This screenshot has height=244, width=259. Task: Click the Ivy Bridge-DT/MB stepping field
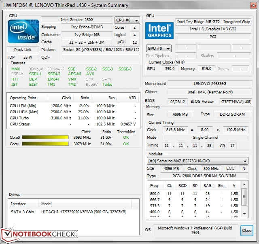[x=87, y=27]
